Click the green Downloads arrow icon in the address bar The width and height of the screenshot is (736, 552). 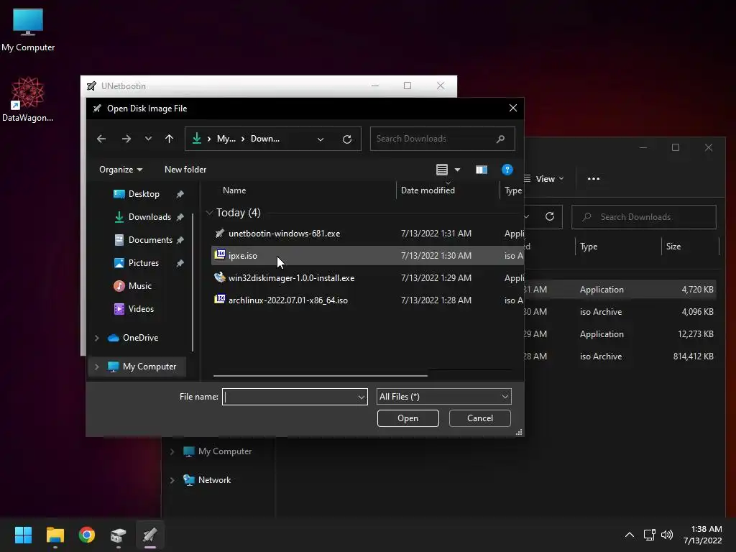(197, 139)
